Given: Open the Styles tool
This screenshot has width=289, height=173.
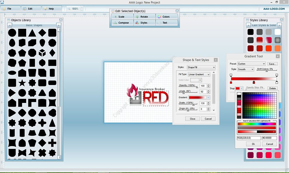Looking at the screenshot, I should pos(144,23).
